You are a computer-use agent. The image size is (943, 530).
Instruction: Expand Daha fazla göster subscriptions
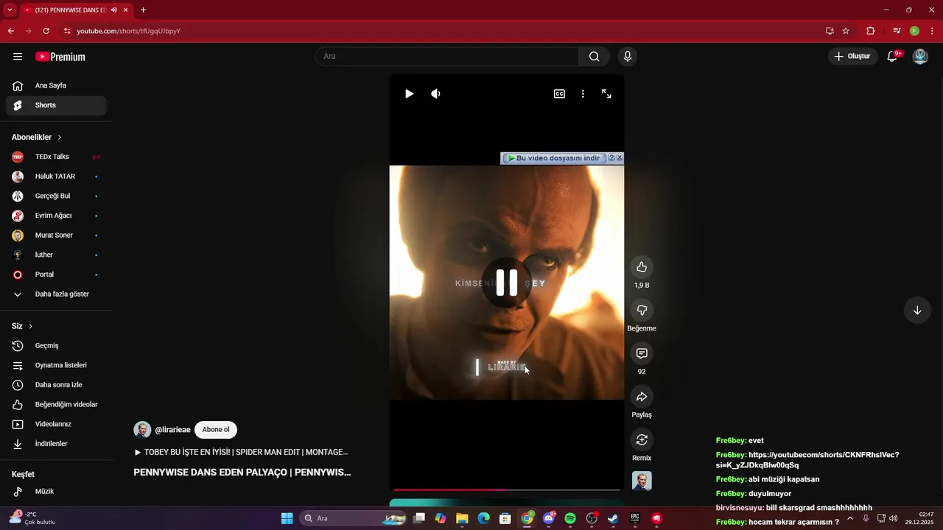(56, 294)
